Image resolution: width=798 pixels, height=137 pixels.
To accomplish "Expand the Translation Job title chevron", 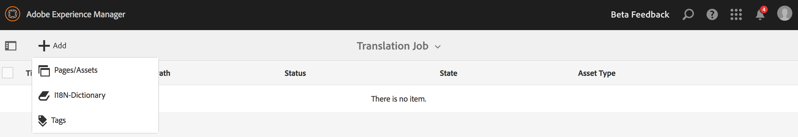I will (437, 47).
